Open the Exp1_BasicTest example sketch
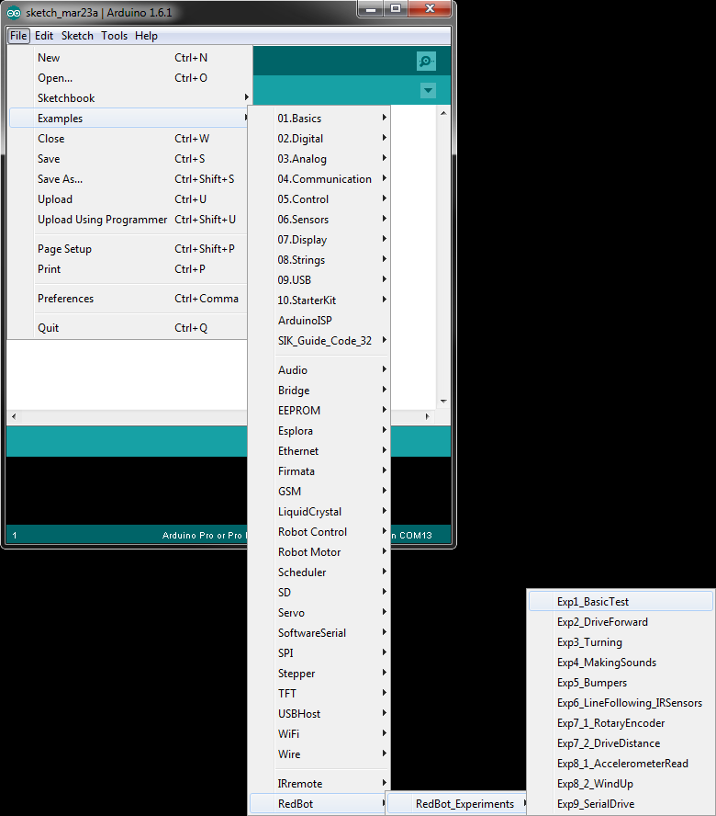The height and width of the screenshot is (816, 716). pyautogui.click(x=592, y=602)
